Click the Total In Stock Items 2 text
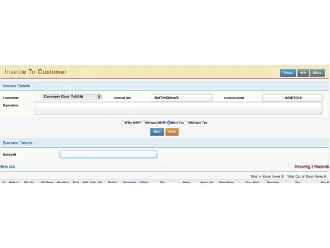This screenshot has width=330, height=248. tap(267, 177)
